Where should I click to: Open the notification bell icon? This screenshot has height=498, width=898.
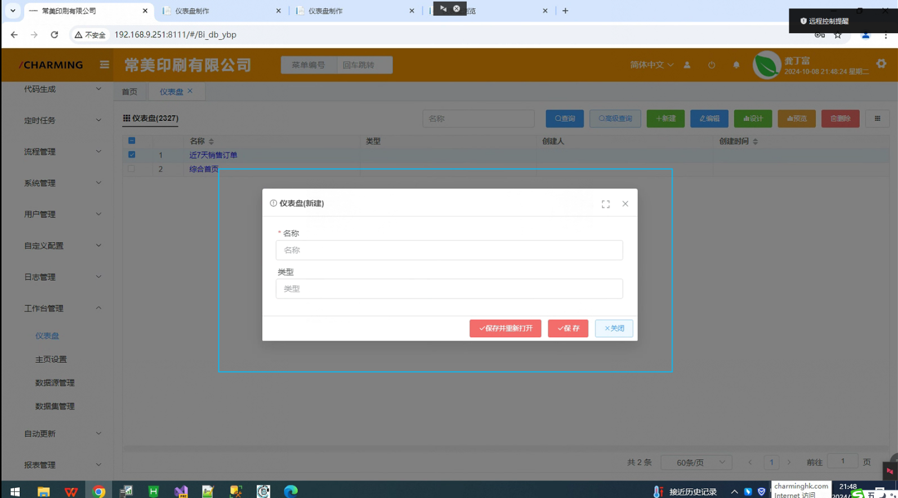(736, 65)
